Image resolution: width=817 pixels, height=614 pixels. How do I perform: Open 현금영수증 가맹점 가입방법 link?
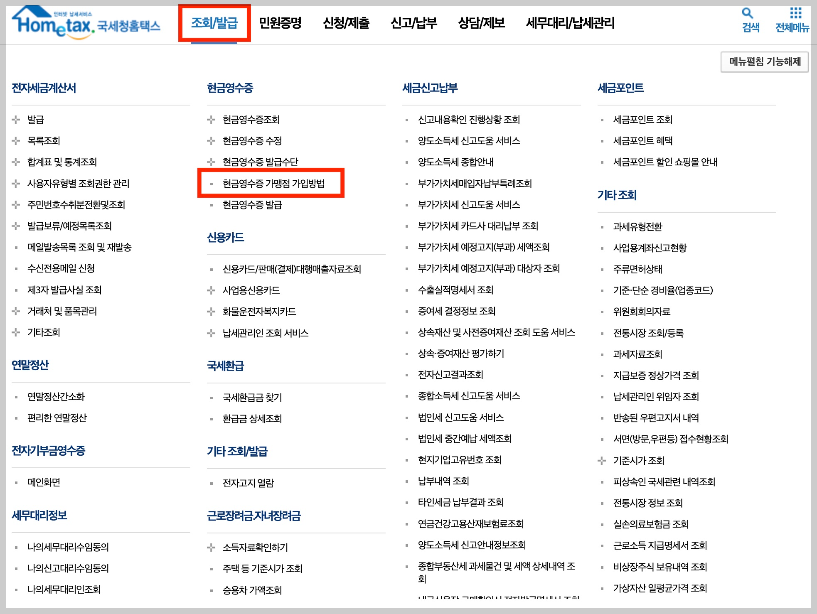274,184
